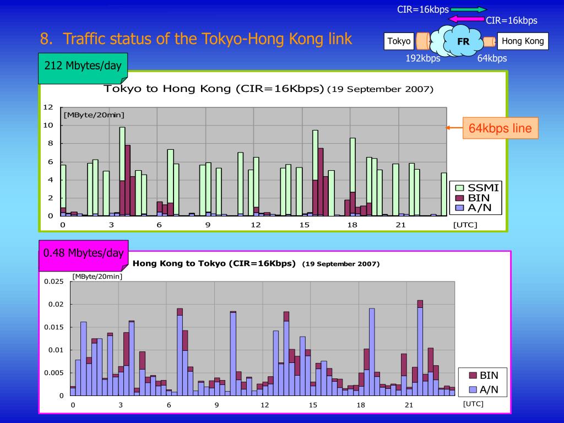Click the (19 September 2007) date in top title

[380, 89]
